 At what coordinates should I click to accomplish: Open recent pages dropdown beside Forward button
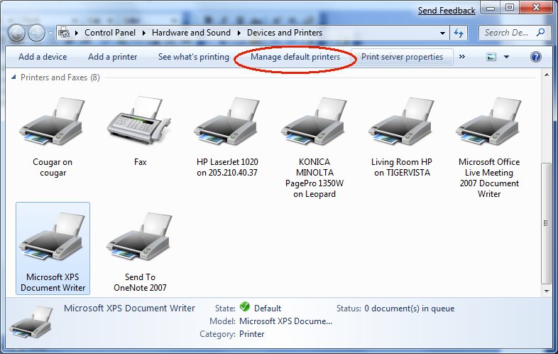tap(50, 33)
